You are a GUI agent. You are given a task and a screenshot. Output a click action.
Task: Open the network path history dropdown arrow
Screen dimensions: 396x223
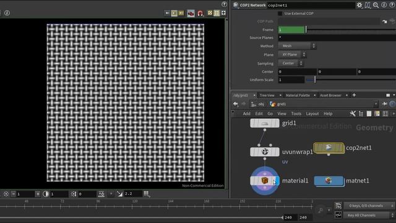[x=376, y=104]
